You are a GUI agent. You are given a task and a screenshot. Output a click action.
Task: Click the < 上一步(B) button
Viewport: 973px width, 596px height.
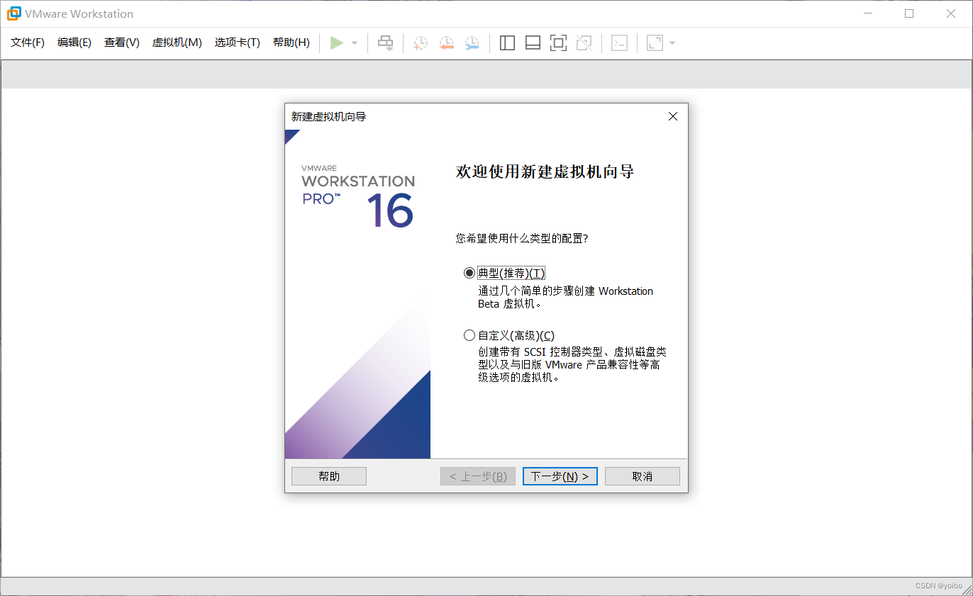(478, 476)
